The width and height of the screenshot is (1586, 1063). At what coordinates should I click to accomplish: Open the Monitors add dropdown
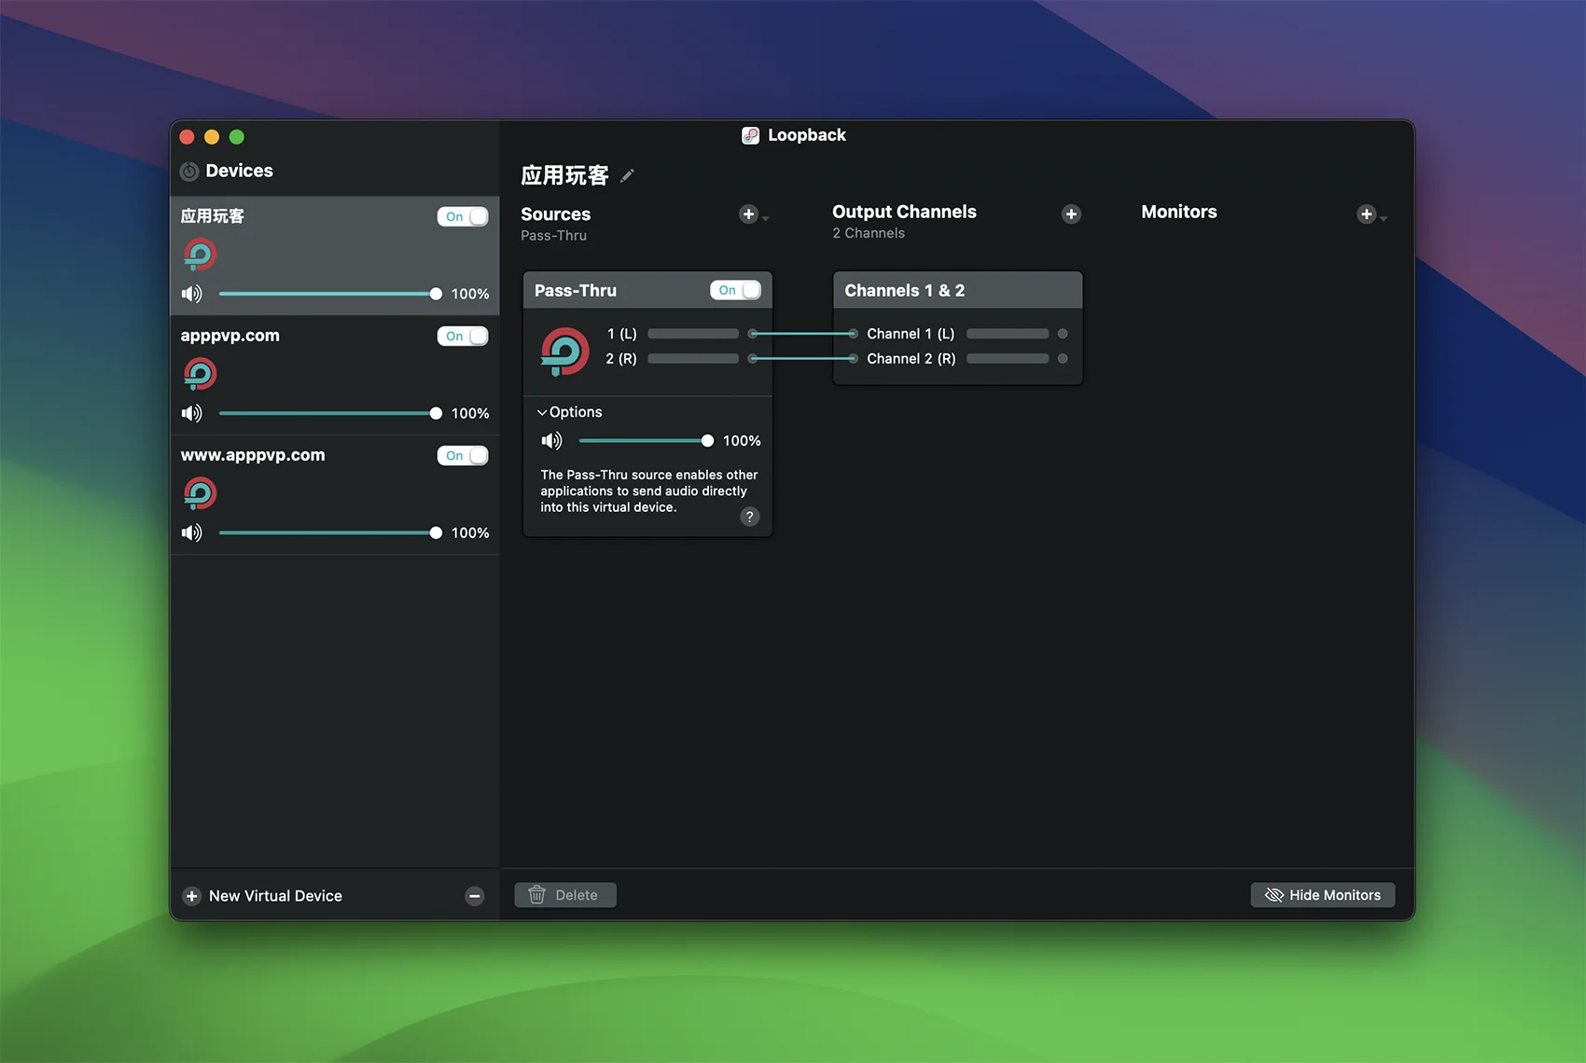pyautogui.click(x=1371, y=214)
